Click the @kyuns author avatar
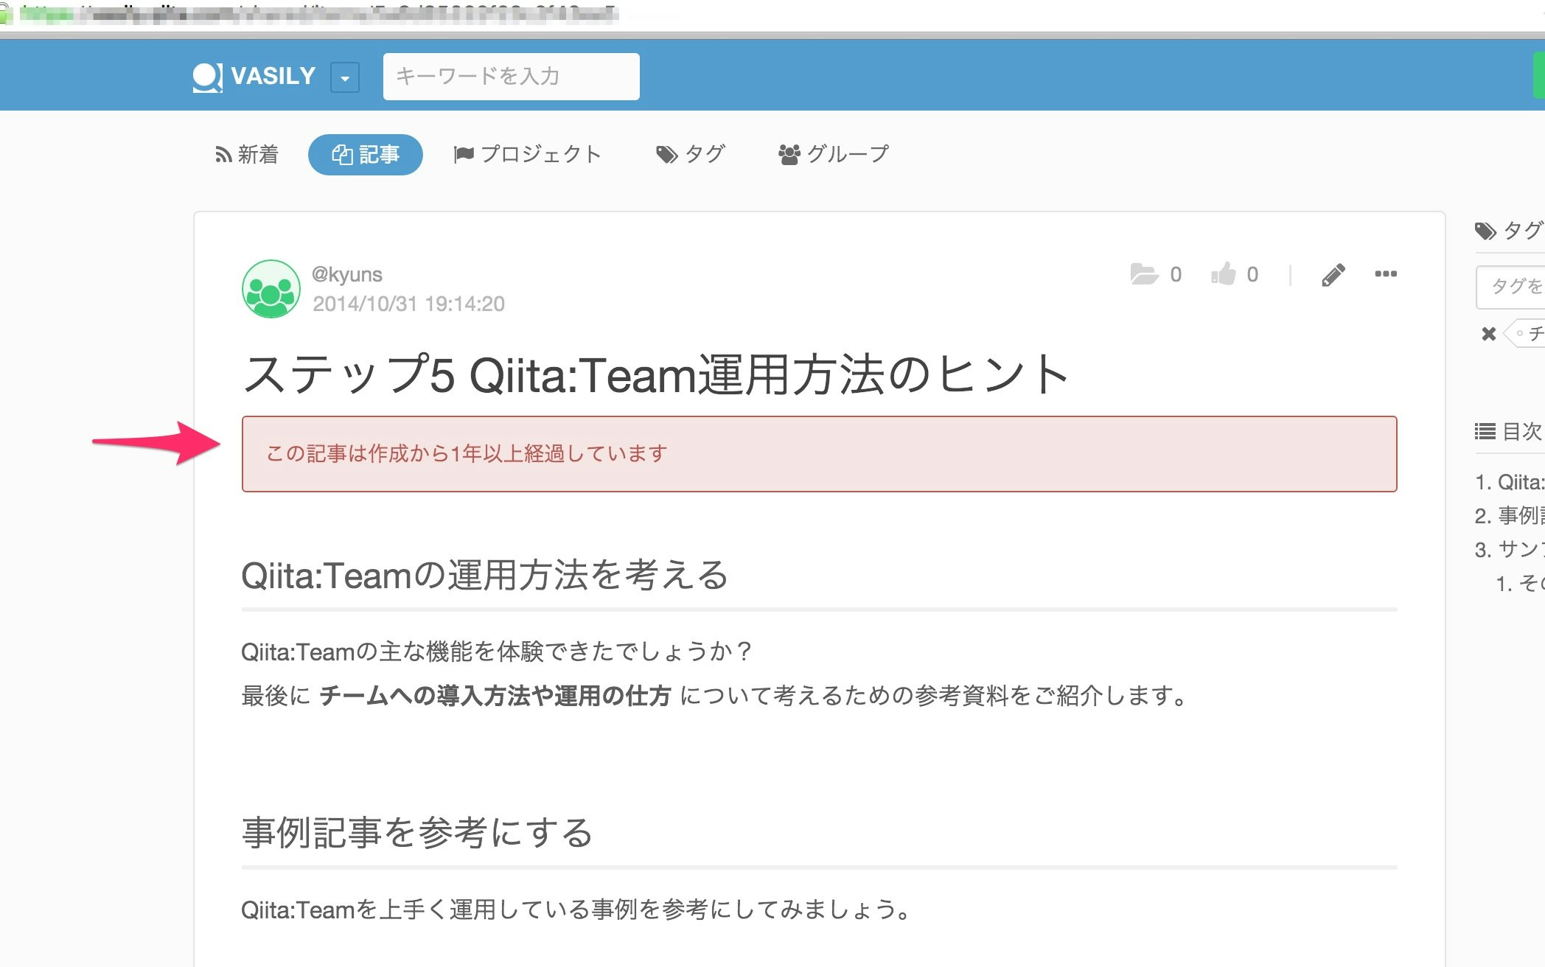This screenshot has height=967, width=1545. pos(271,289)
